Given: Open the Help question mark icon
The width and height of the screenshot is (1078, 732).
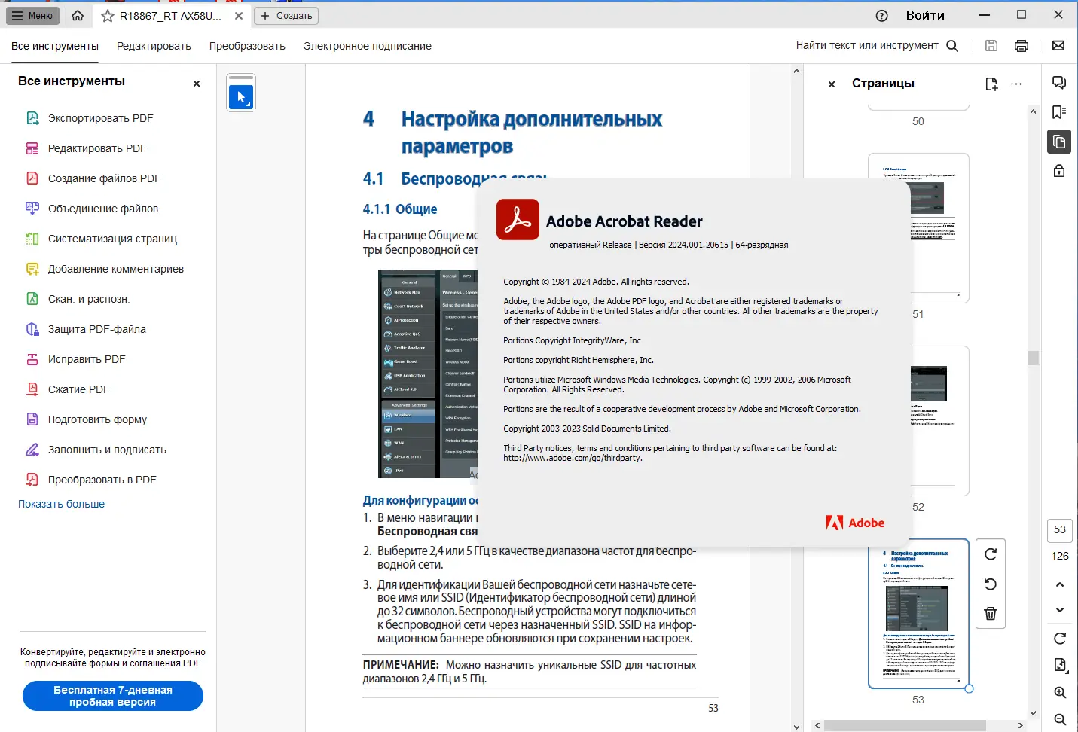Looking at the screenshot, I should [x=882, y=16].
